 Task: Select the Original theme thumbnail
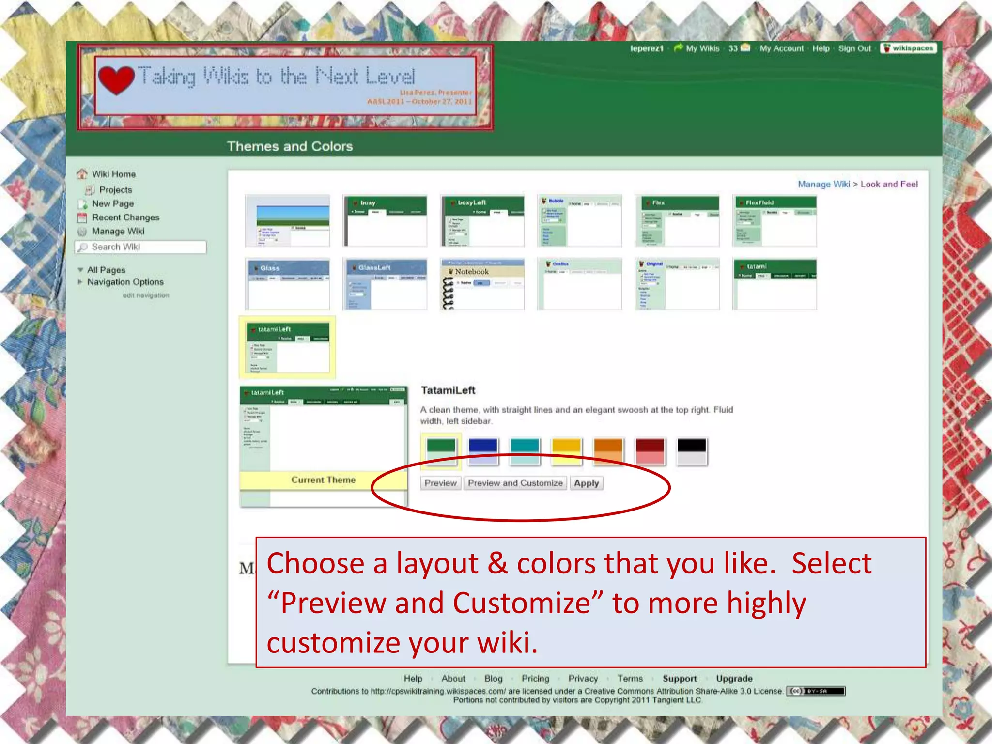coord(677,284)
